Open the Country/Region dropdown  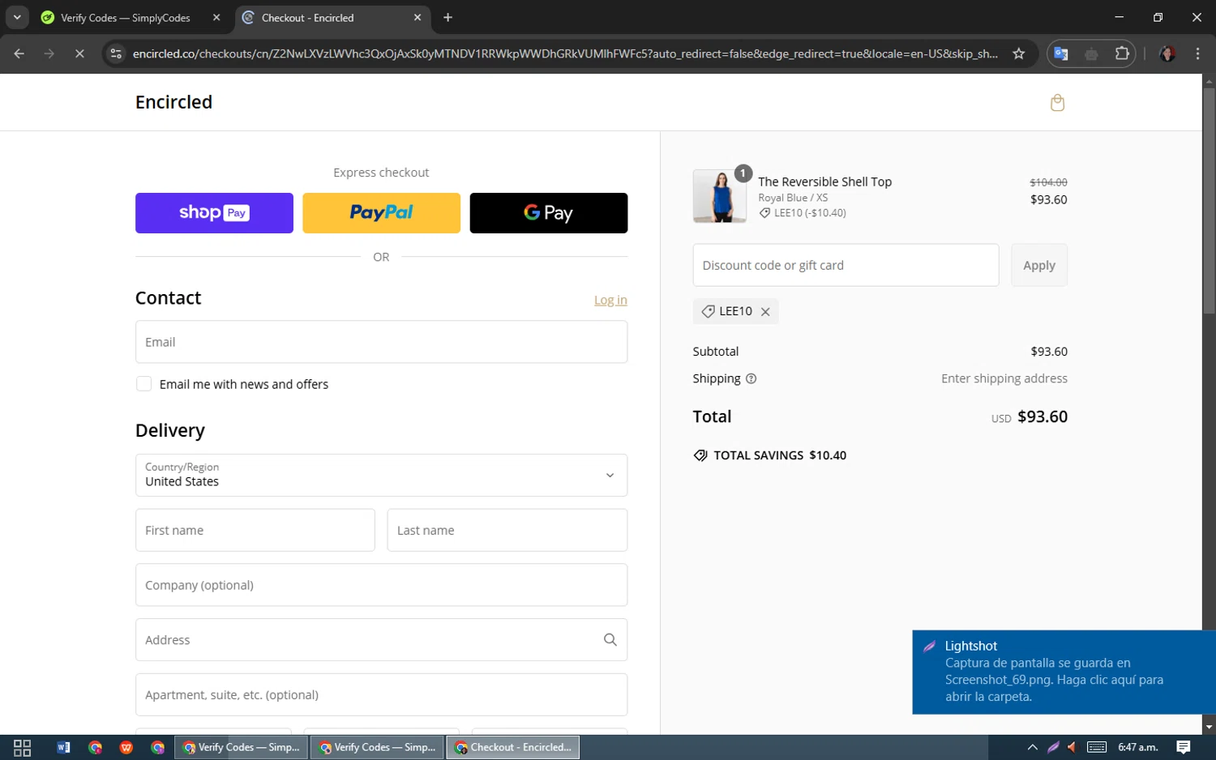[381, 475]
